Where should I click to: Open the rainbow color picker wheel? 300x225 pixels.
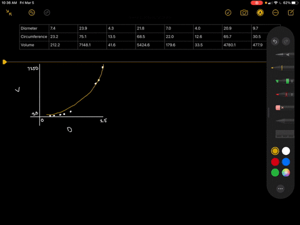[286, 172]
